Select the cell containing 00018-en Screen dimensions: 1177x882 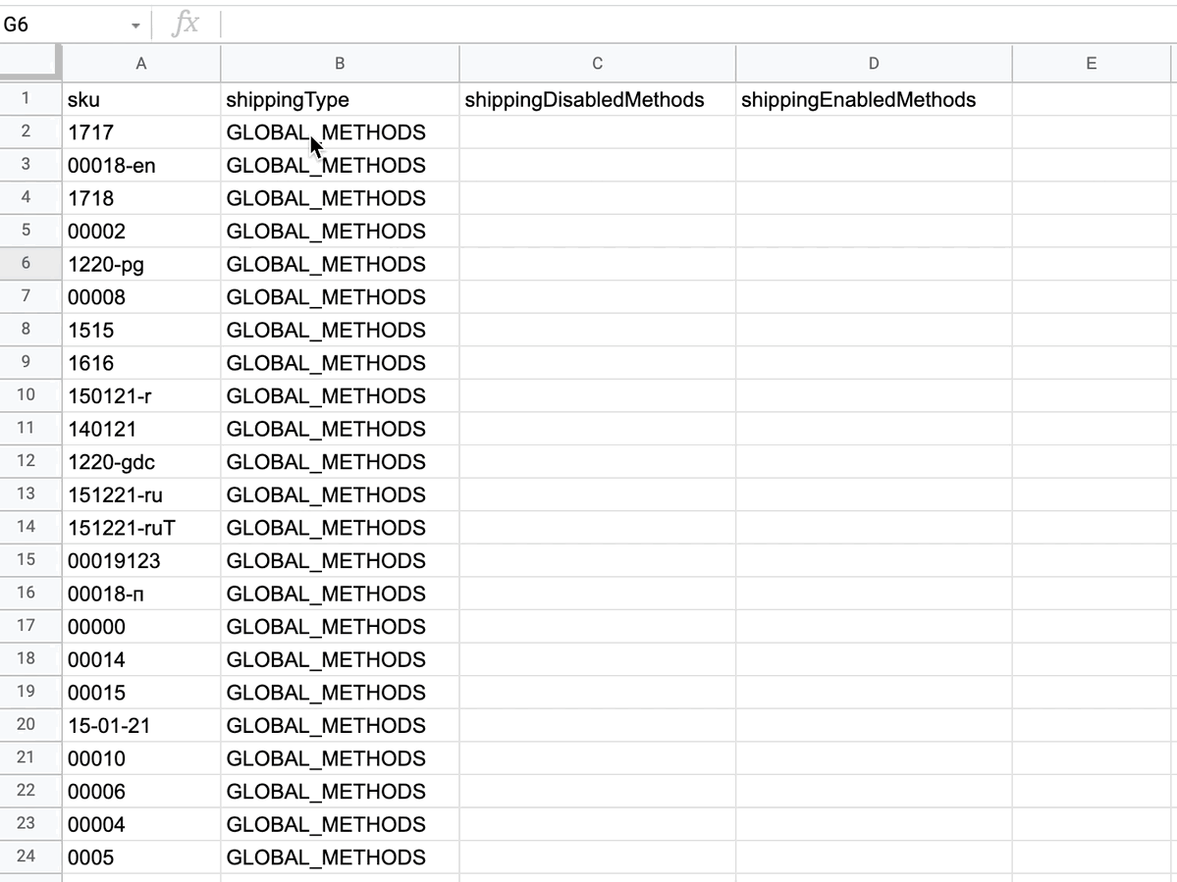click(141, 166)
